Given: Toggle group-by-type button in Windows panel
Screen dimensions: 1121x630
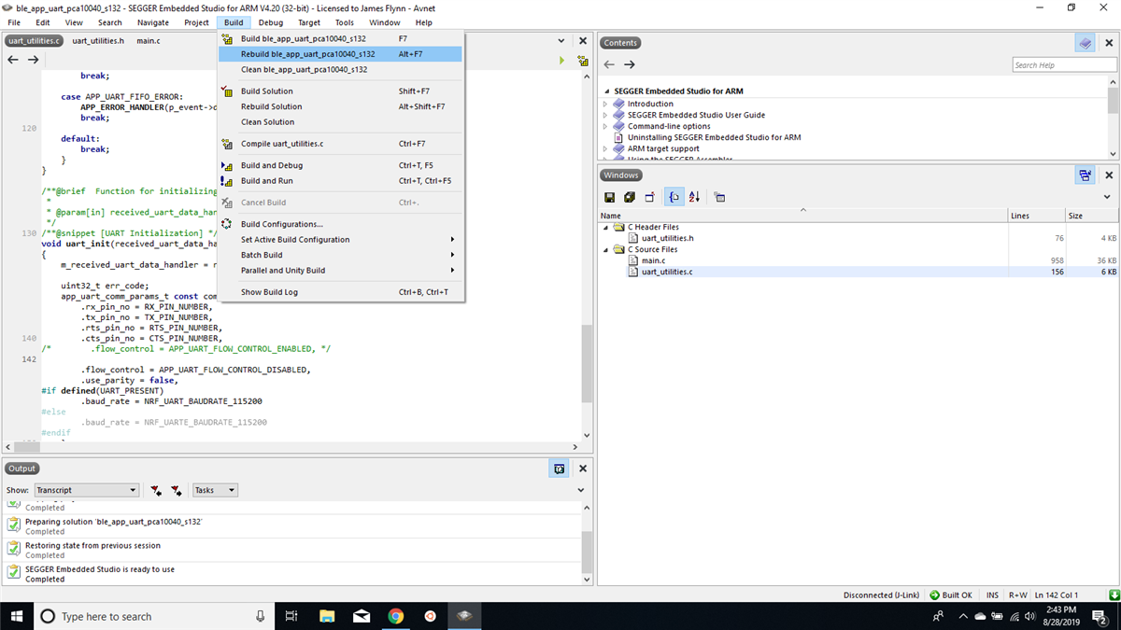Looking at the screenshot, I should tap(674, 197).
